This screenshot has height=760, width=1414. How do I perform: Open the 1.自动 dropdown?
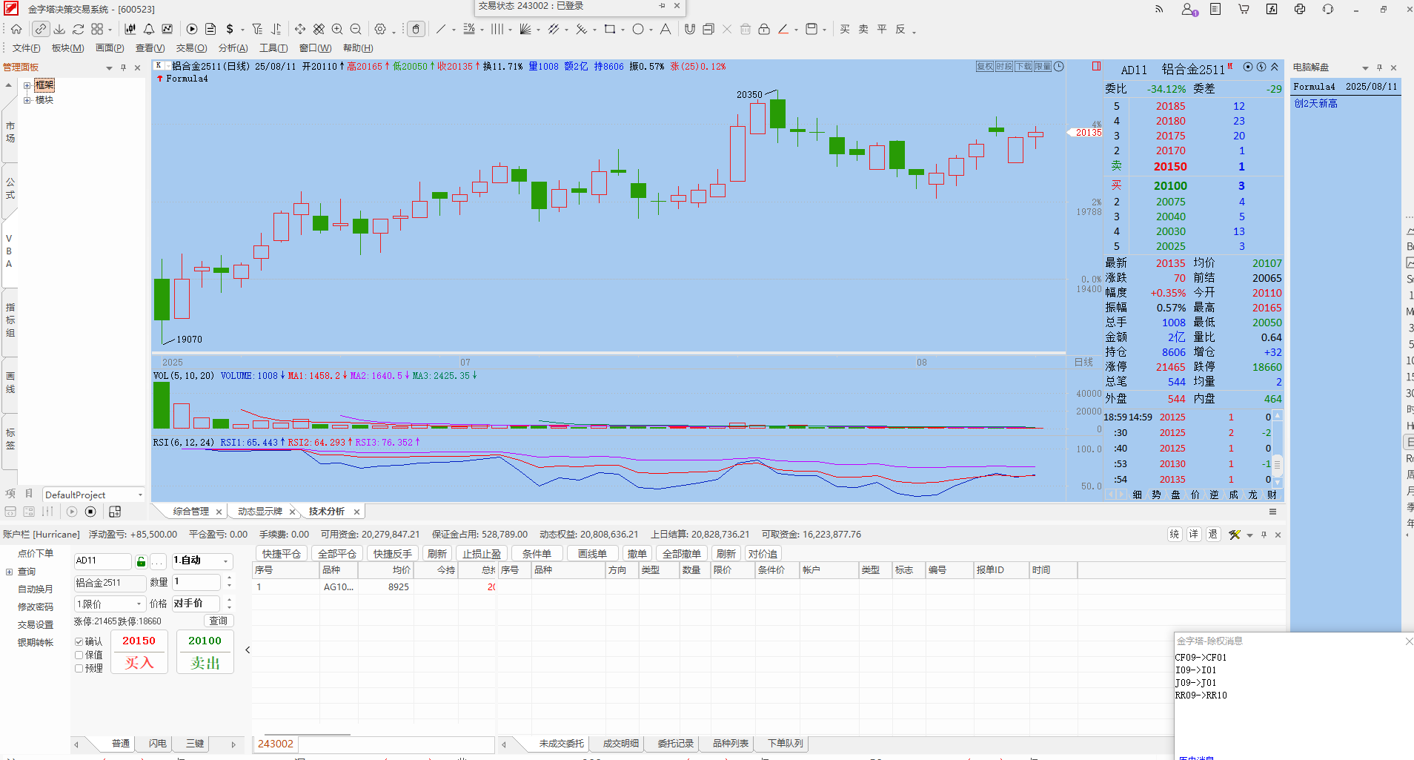point(225,561)
